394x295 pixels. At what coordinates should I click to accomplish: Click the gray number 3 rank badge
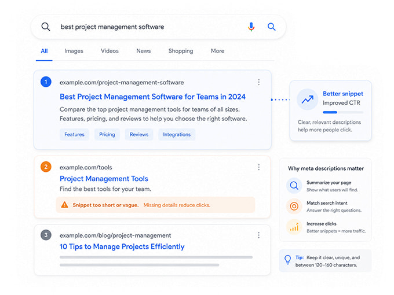coord(46,235)
